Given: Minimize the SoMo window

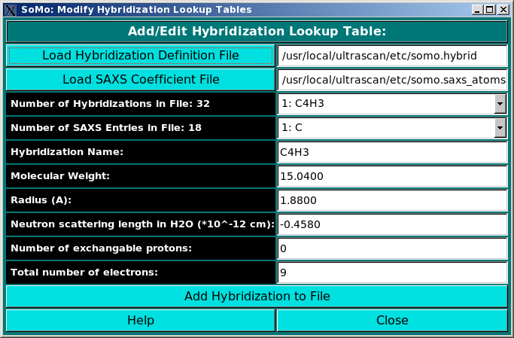Looking at the screenshot, I should click(x=477, y=10).
